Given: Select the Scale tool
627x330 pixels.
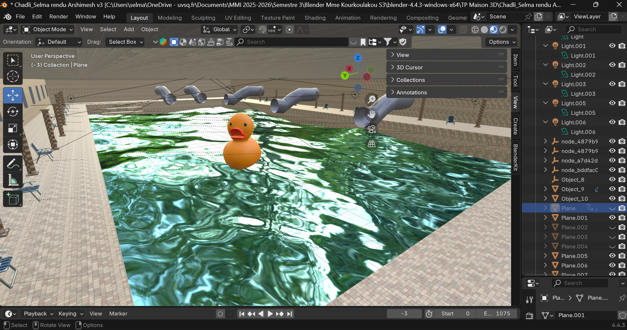Looking at the screenshot, I should (13, 128).
